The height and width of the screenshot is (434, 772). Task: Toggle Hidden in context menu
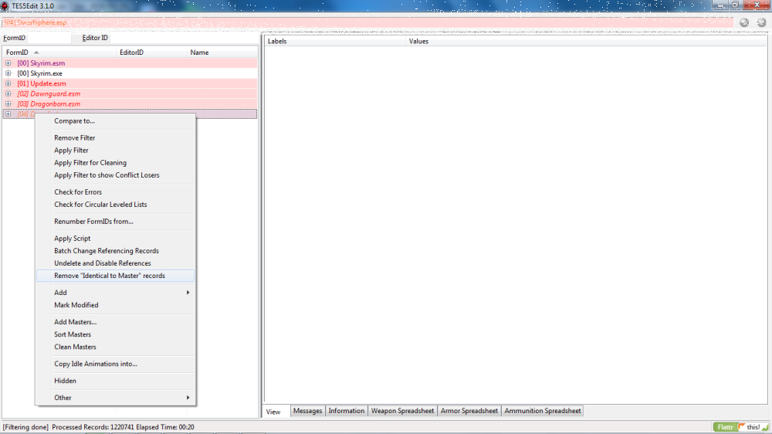click(x=115, y=381)
